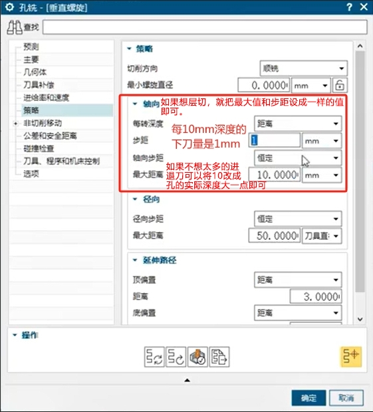
Task: Click the Generate toolpath icon
Action: pyautogui.click(x=154, y=357)
